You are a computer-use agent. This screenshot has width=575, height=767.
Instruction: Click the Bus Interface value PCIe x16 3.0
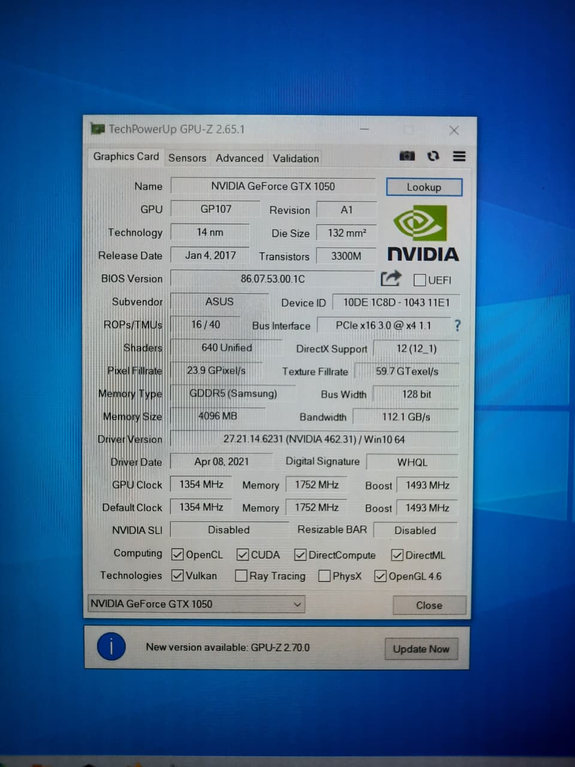[x=383, y=325]
